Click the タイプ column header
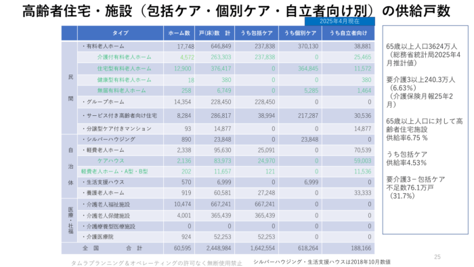This screenshot has width=474, height=267. tap(121, 33)
